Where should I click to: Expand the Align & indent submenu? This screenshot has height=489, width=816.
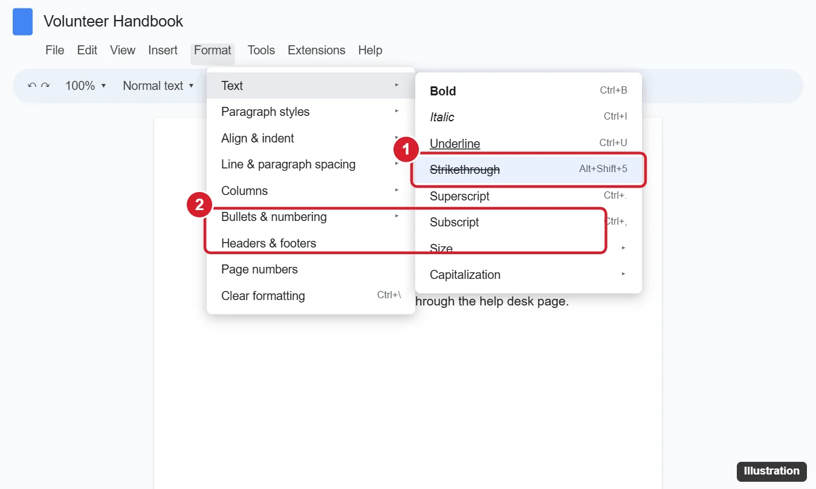point(311,138)
